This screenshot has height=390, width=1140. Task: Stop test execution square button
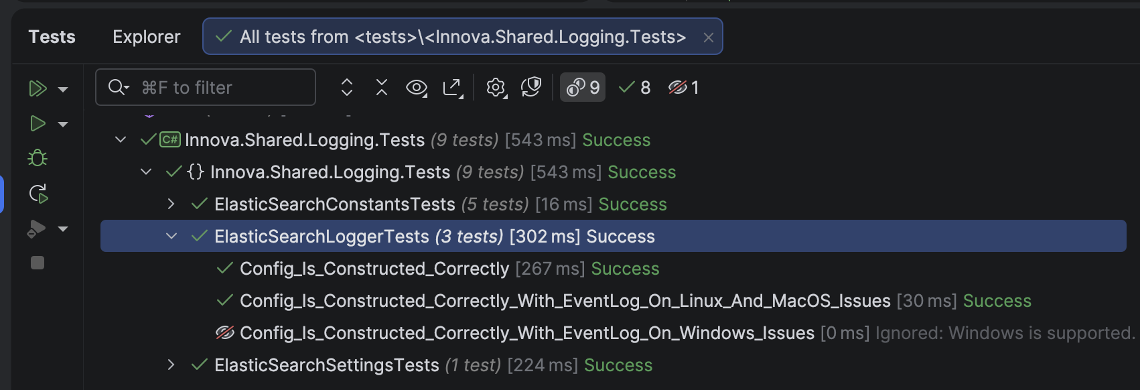tap(38, 263)
